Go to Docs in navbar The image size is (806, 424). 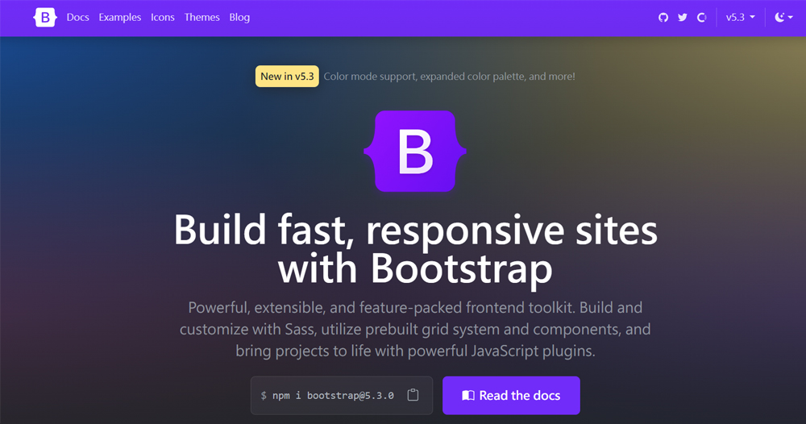(77, 18)
